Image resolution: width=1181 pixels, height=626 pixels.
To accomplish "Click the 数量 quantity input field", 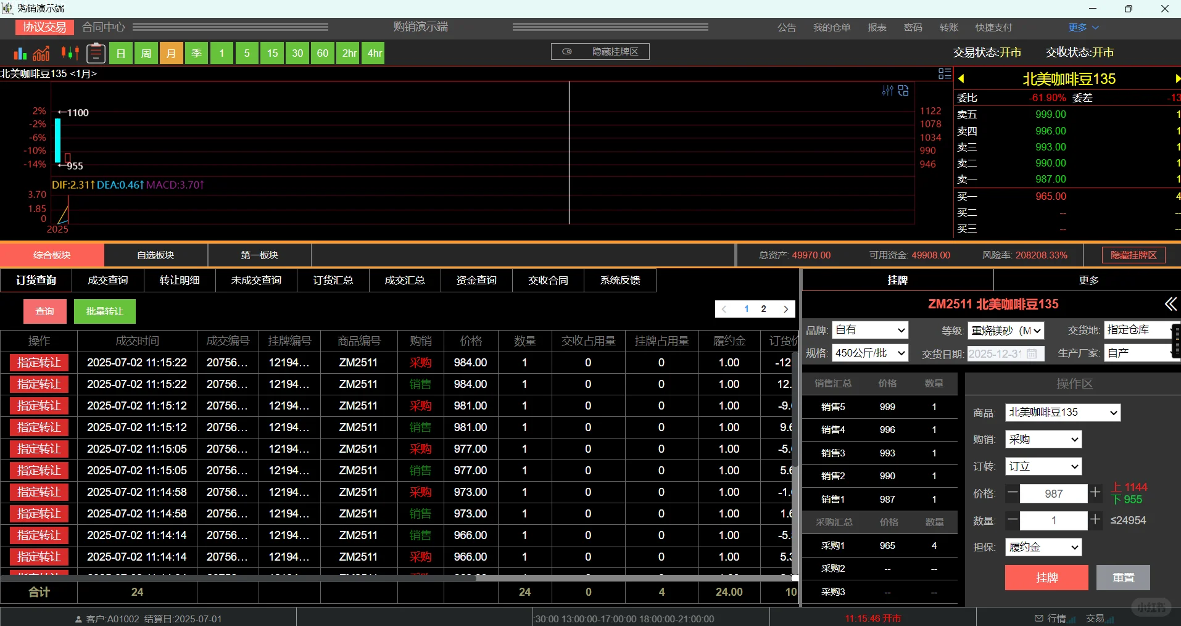I will point(1054,521).
